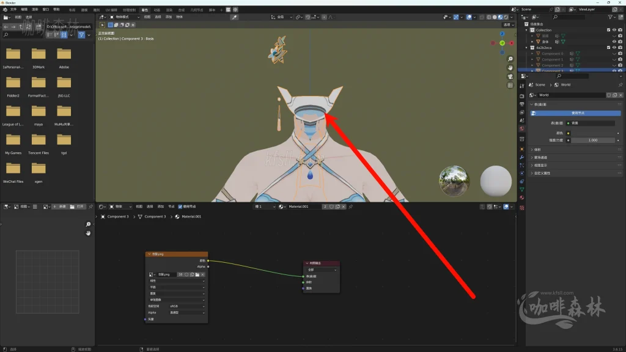Open the Modifier wrench properties tab
The height and width of the screenshot is (352, 626).
coord(522,157)
